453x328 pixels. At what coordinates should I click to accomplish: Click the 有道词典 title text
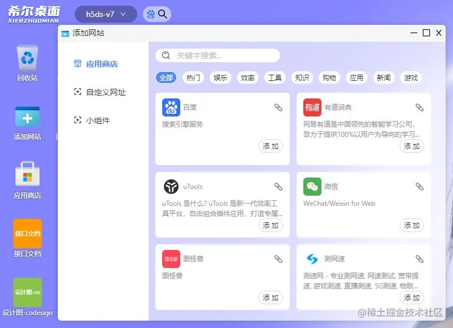pyautogui.click(x=338, y=107)
